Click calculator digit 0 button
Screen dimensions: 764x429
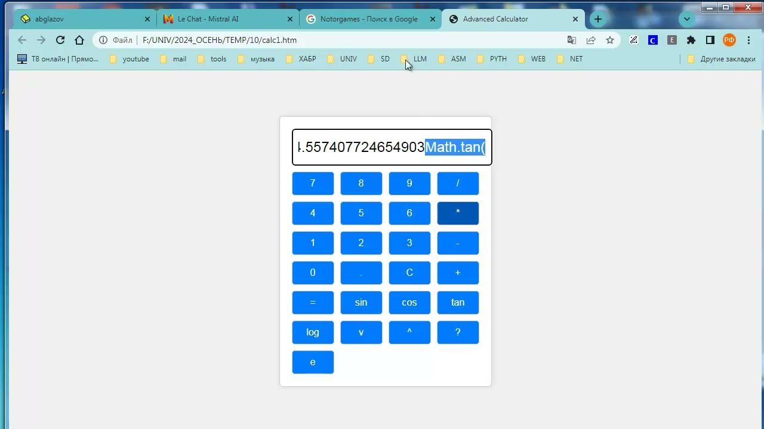pos(313,273)
